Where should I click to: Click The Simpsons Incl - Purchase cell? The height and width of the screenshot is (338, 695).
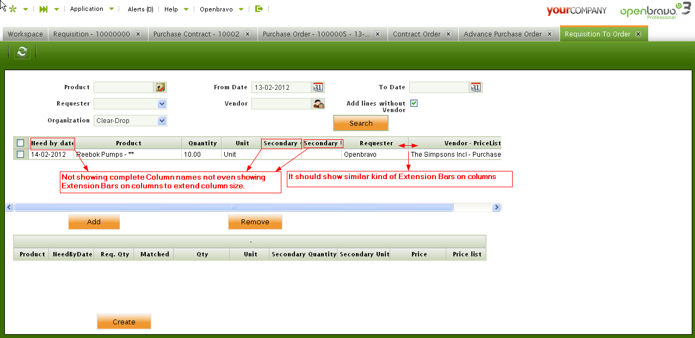point(455,155)
